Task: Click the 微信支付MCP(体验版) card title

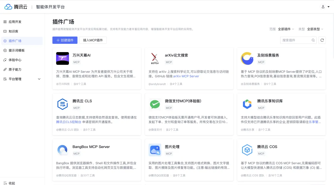Action: [183, 101]
